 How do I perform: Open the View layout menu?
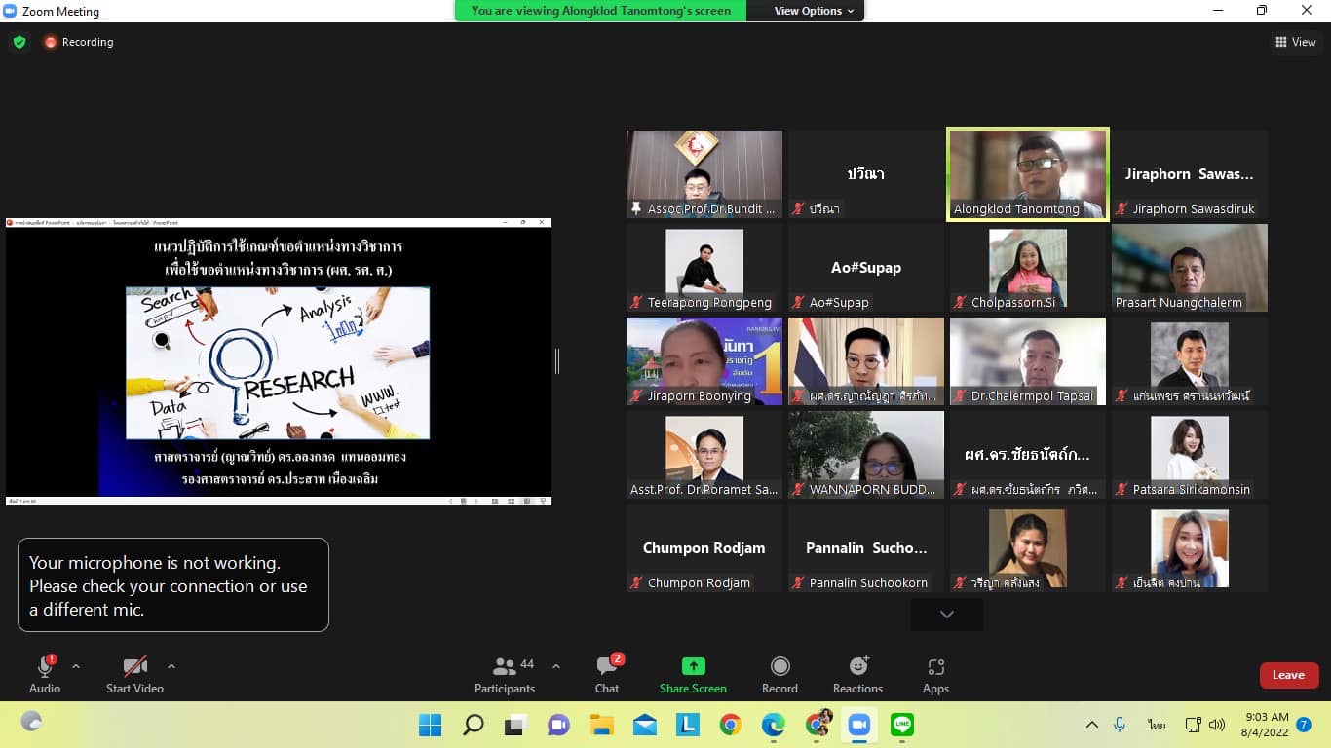[1295, 42]
